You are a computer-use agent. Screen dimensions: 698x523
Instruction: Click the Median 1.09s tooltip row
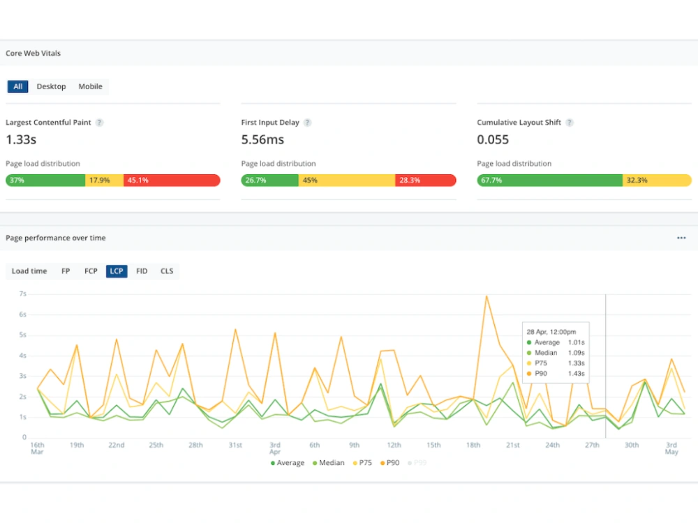pos(556,353)
